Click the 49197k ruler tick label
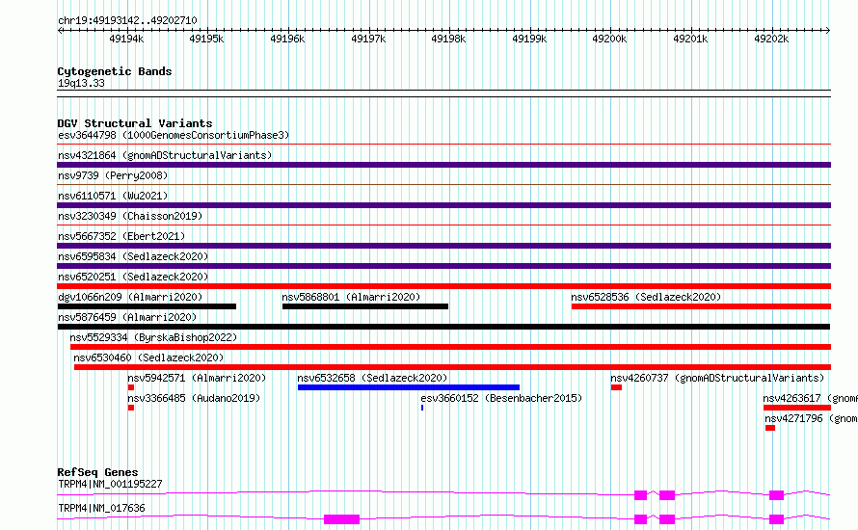Image resolution: width=858 pixels, height=530 pixels. 368,39
